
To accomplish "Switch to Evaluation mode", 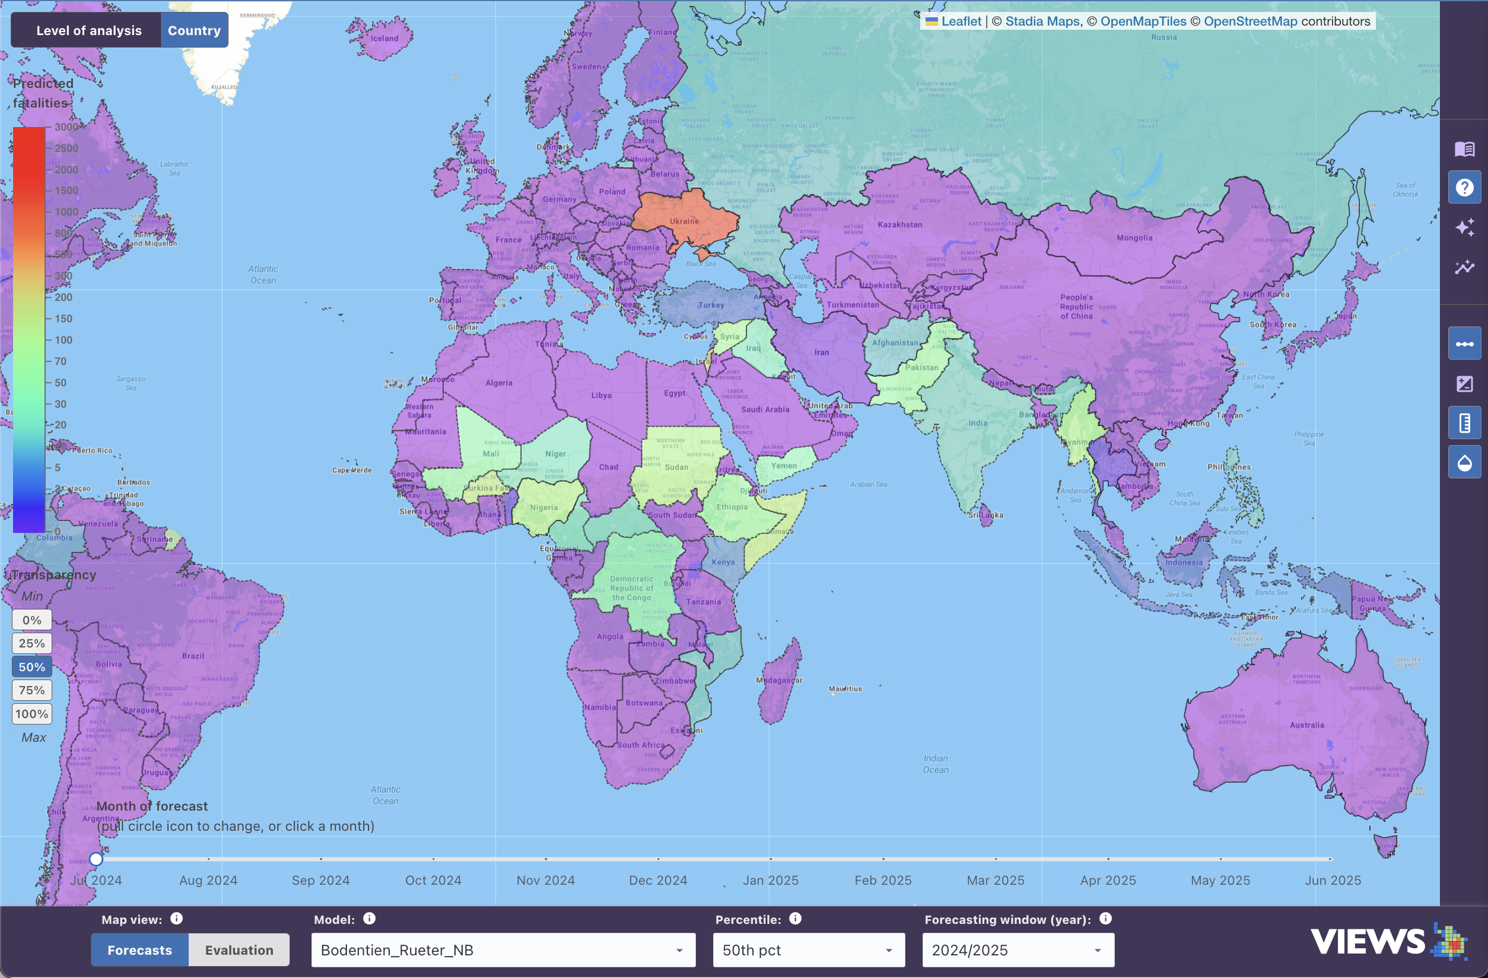I will click(x=238, y=949).
